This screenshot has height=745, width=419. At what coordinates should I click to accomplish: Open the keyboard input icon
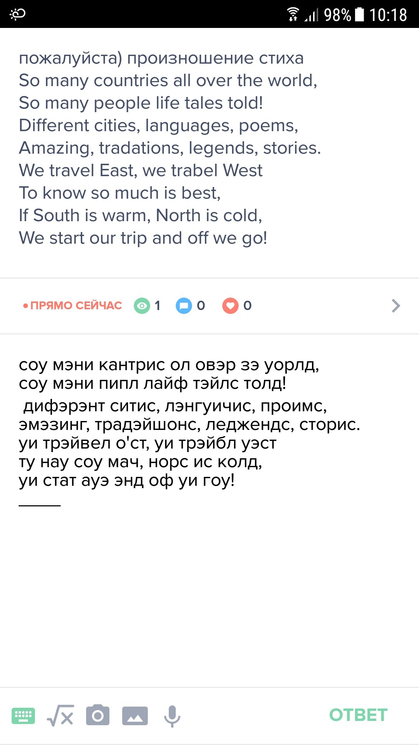pos(23,716)
